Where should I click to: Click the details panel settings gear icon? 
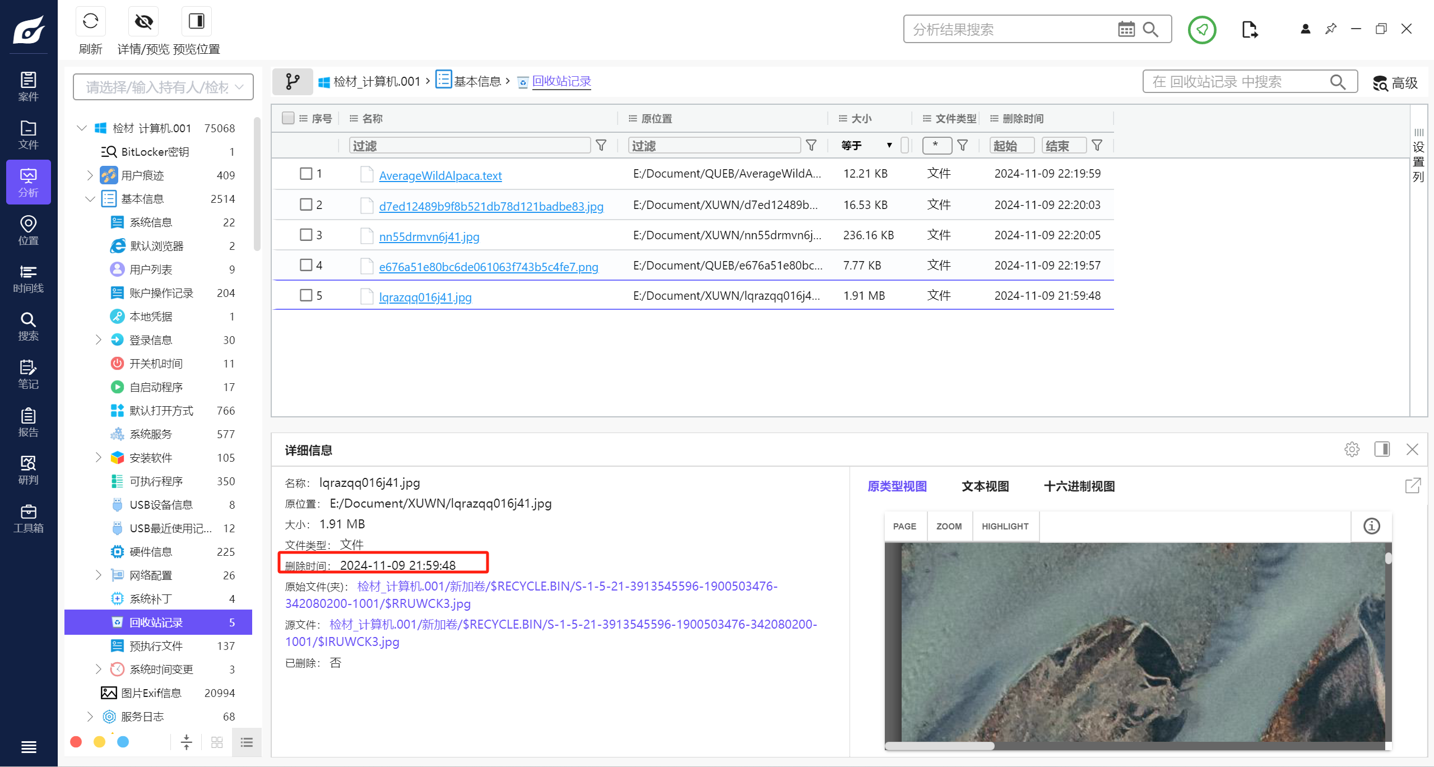(x=1352, y=449)
